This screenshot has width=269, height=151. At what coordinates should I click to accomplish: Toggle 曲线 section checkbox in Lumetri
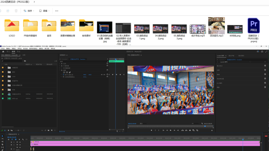pyautogui.click(x=265, y=74)
